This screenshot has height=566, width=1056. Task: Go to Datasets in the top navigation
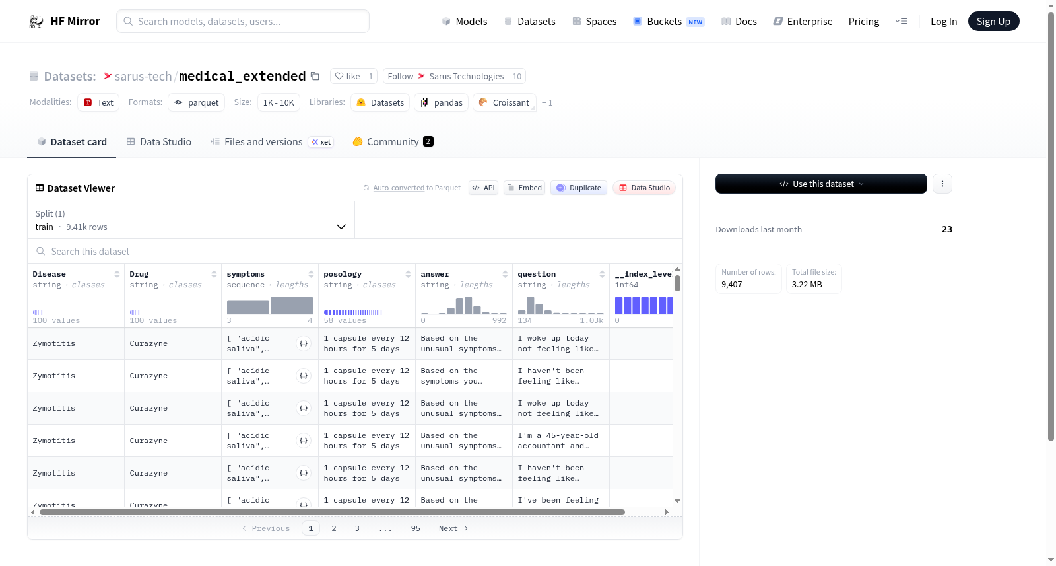coord(529,21)
